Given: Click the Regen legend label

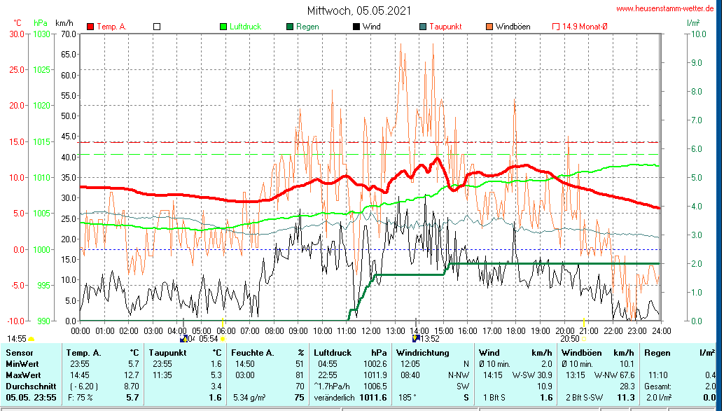Looking at the screenshot, I should (307, 27).
